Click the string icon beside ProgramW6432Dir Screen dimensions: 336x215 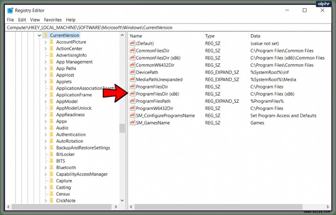point(132,108)
